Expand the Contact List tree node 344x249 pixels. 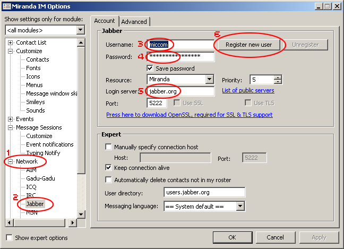(10, 42)
